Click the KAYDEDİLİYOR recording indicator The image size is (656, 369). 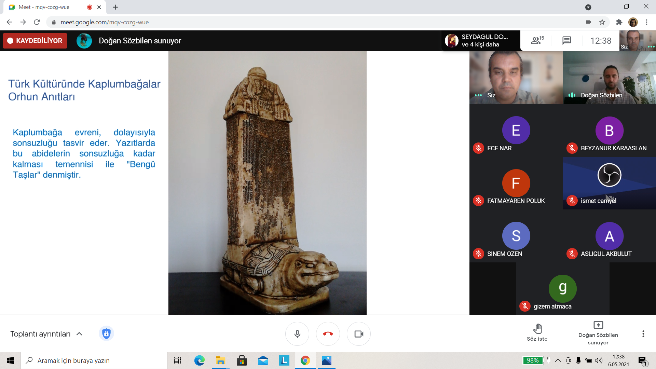[x=35, y=41]
